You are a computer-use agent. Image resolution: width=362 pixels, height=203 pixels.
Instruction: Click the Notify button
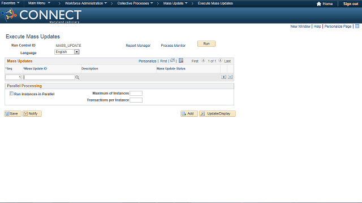pyautogui.click(x=32, y=114)
